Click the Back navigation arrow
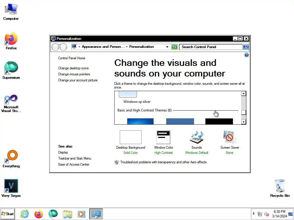The height and width of the screenshot is (220, 294). 55,47
